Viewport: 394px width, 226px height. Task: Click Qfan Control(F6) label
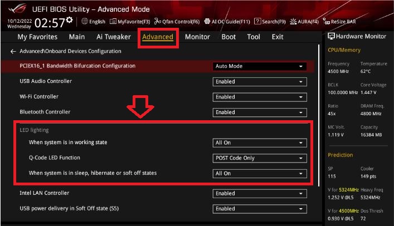181,22
